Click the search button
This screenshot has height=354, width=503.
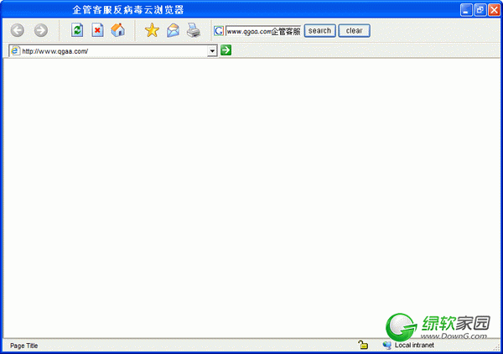tap(320, 31)
